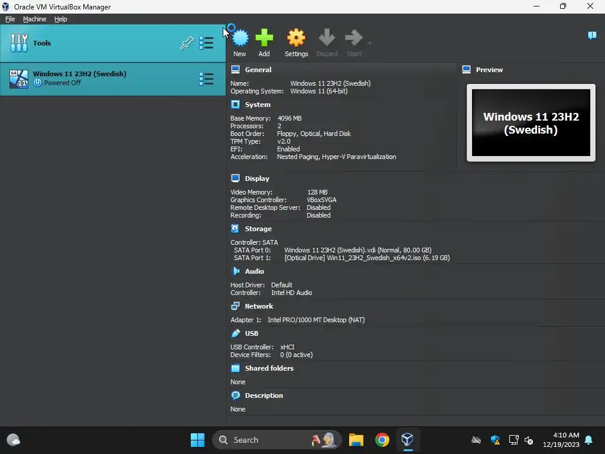
Task: Click the Start arrow icon
Action: 353,38
